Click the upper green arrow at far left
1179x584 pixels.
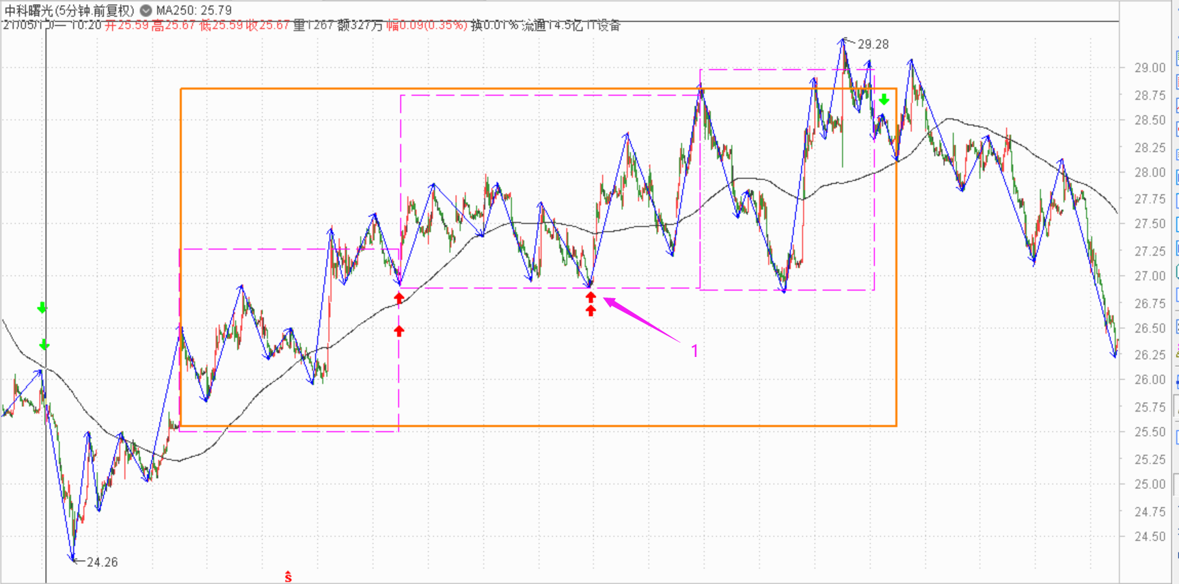pyautogui.click(x=42, y=308)
